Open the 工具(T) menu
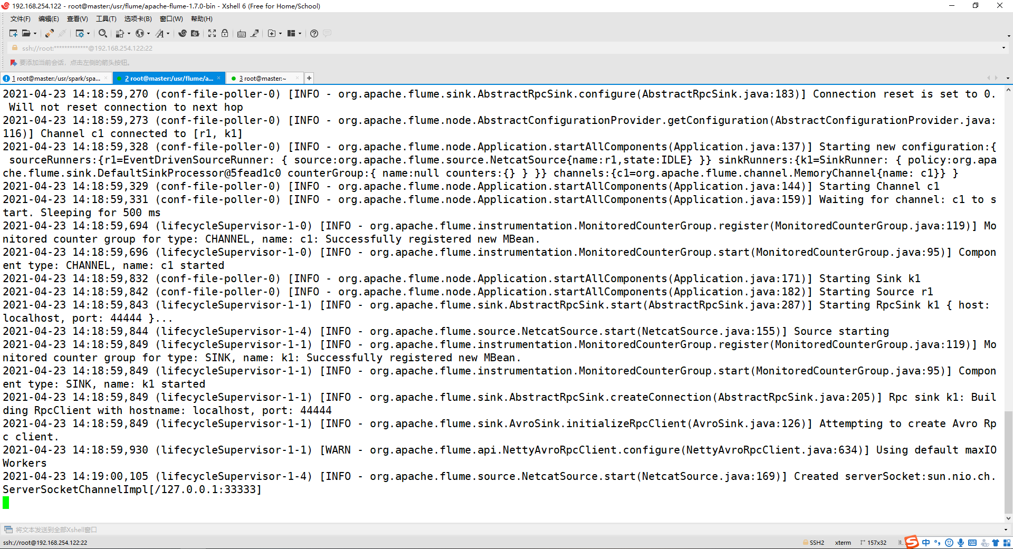Screen dimensions: 1013x549 (x=106, y=19)
